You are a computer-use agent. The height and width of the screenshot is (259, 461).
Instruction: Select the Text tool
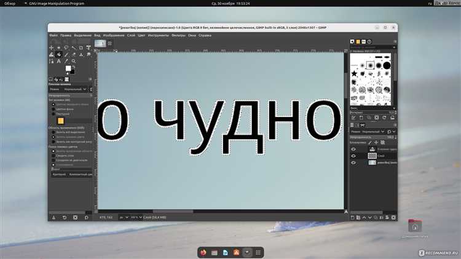point(59,62)
